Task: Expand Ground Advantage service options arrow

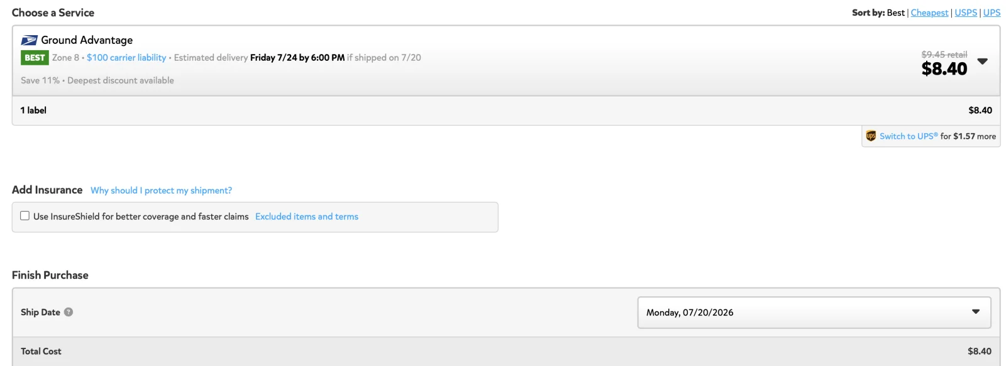Action: 983,62
